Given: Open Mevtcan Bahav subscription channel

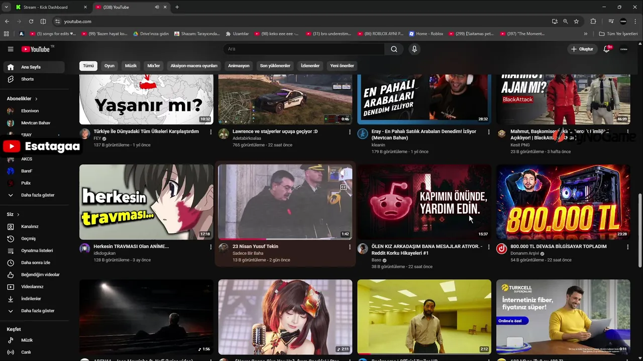Looking at the screenshot, I should 34,123.
